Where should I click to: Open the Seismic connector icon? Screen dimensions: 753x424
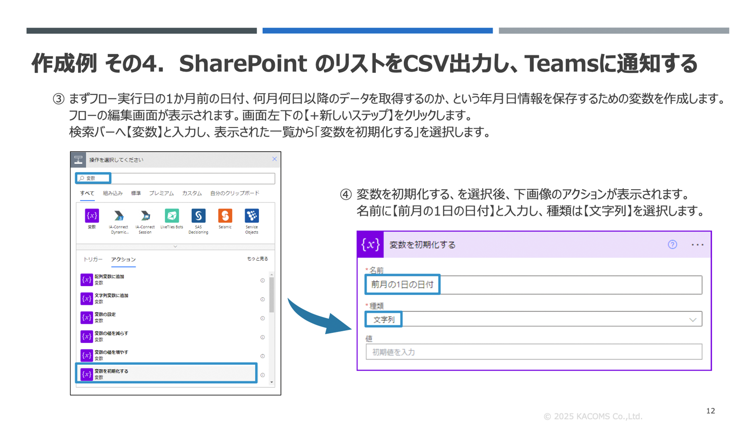[225, 216]
